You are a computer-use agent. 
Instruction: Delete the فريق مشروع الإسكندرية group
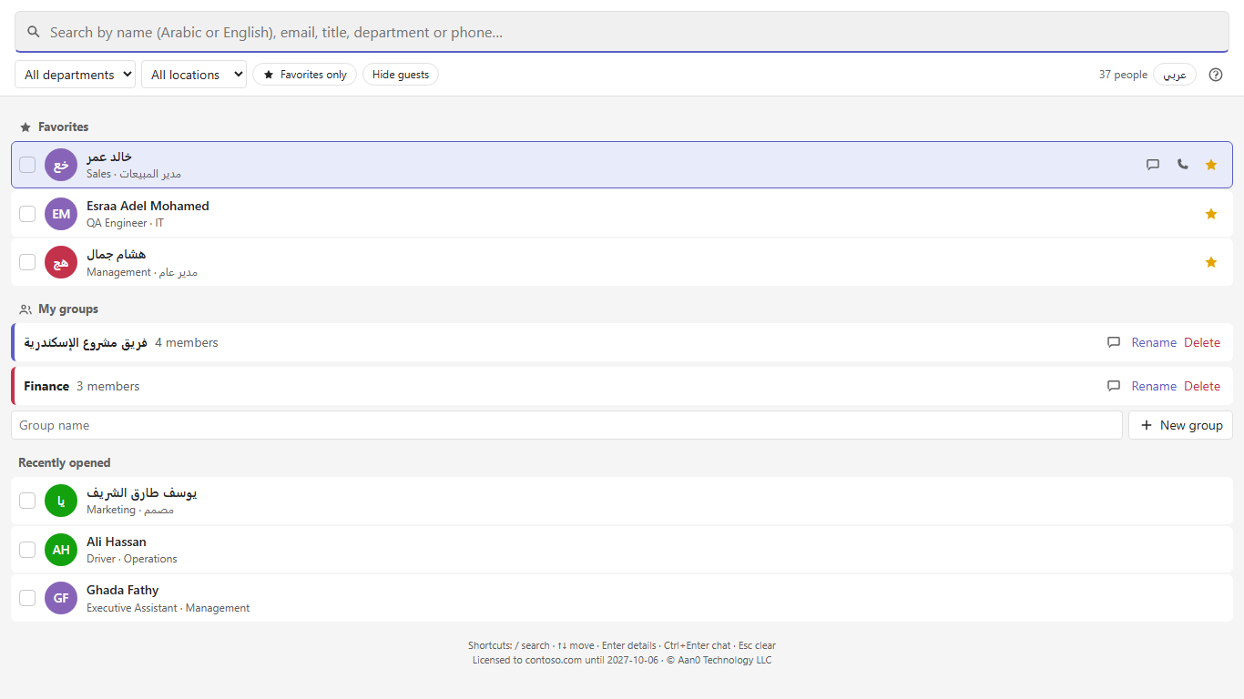(x=1202, y=342)
